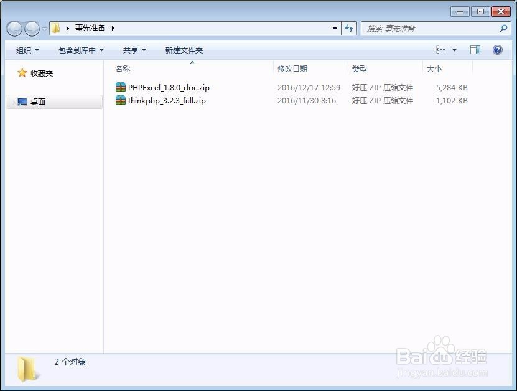Open the change view dropdown arrow
Viewport: 517px width, 391px height.
point(454,49)
